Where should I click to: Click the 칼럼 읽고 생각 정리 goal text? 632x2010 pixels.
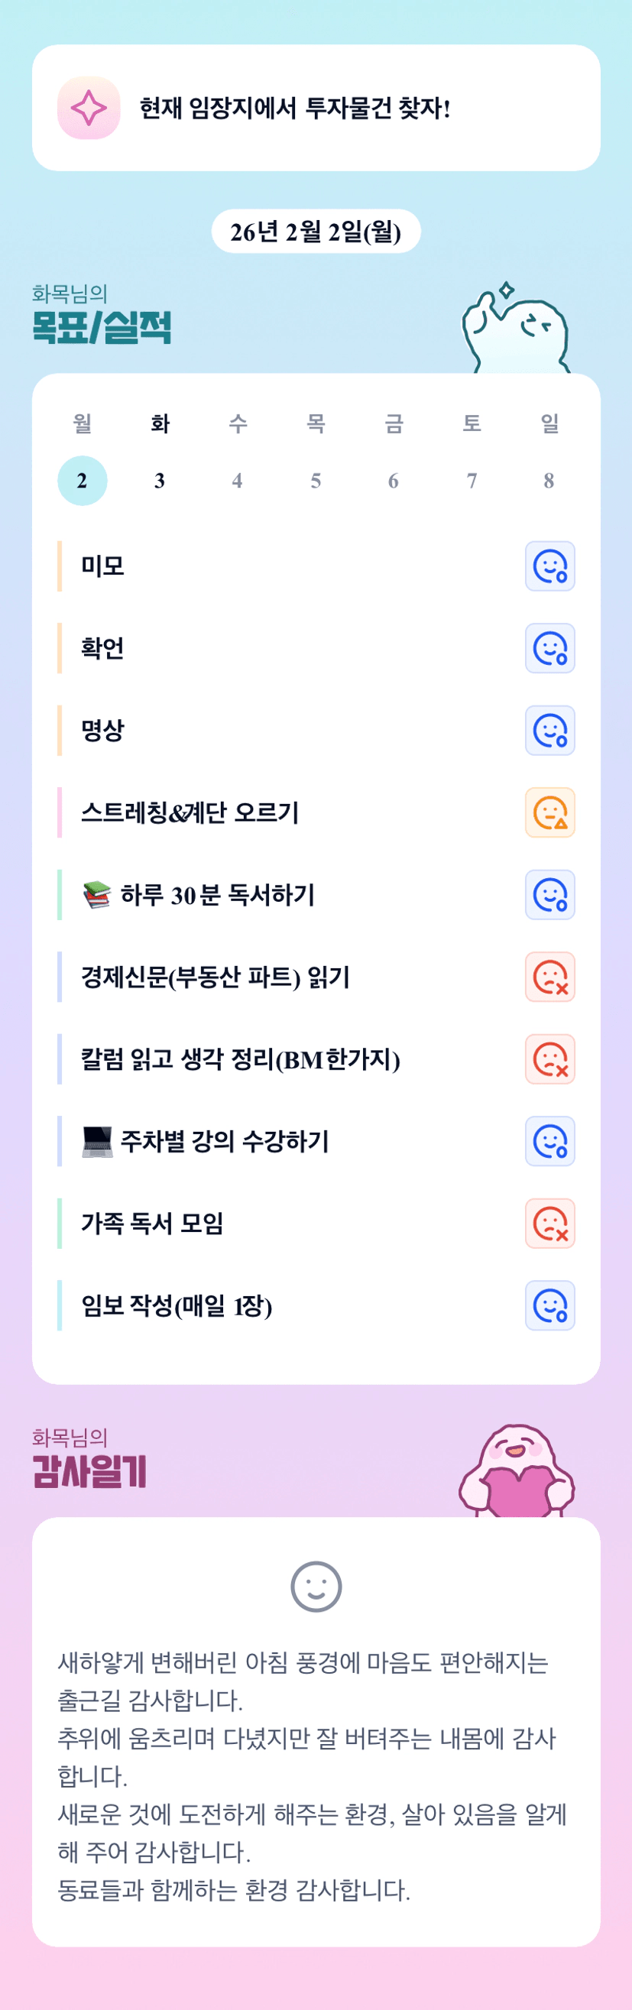[x=240, y=1059]
